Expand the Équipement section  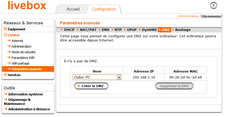[x=5, y=29]
